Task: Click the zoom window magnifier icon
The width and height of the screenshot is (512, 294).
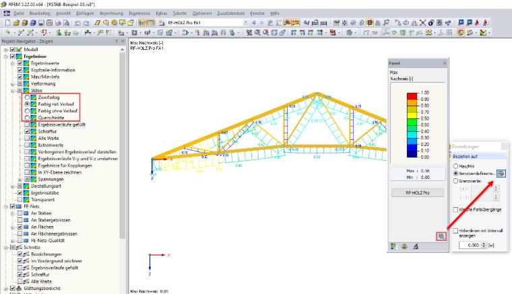Action: point(257,32)
